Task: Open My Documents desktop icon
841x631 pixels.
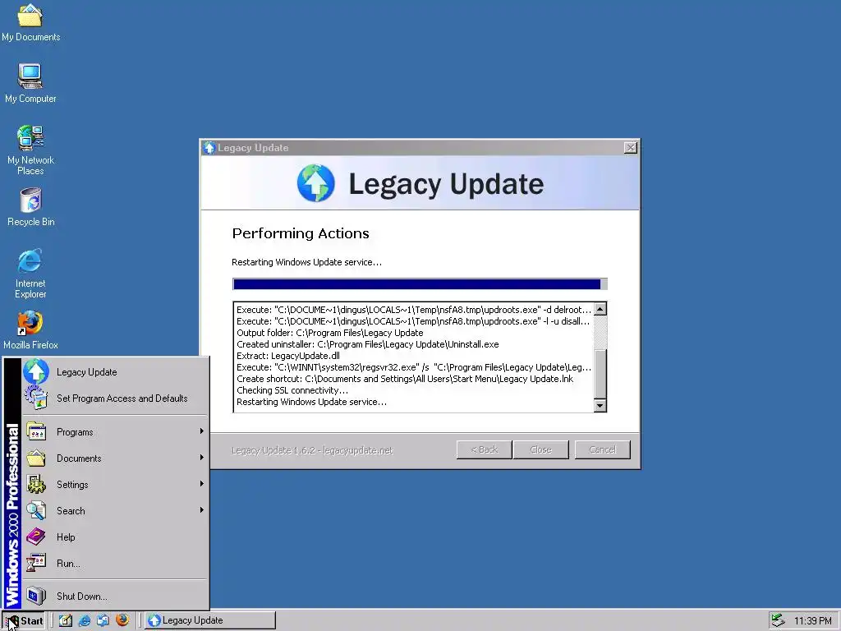Action: [30, 22]
